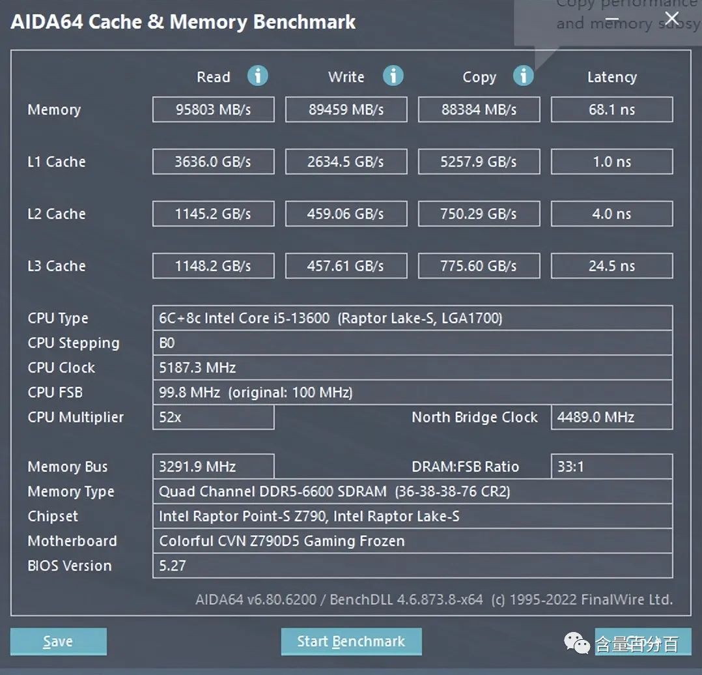Select L1 Cache read 3636.0 GB/s
This screenshot has width=702, height=675.
pyautogui.click(x=214, y=161)
